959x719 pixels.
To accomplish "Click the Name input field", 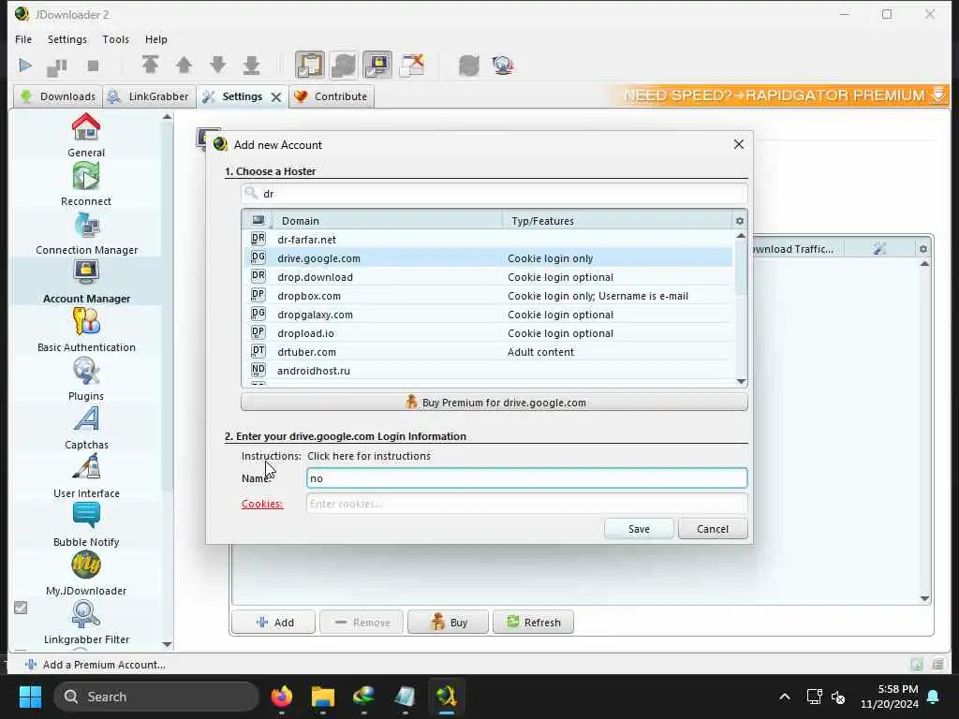I will (526, 478).
